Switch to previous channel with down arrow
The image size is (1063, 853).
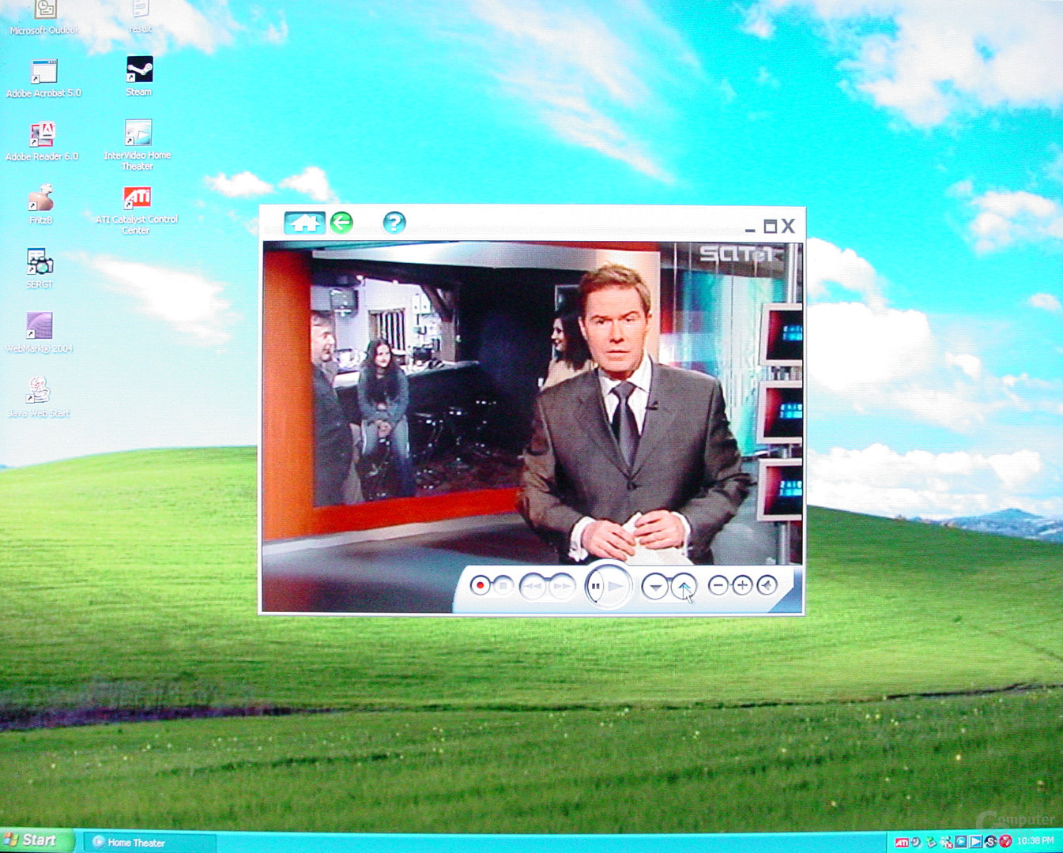(x=655, y=586)
